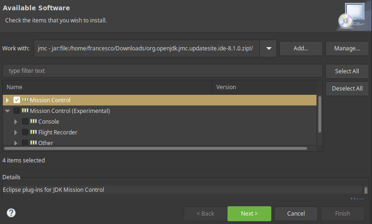Sort by the Version column header

point(264,87)
